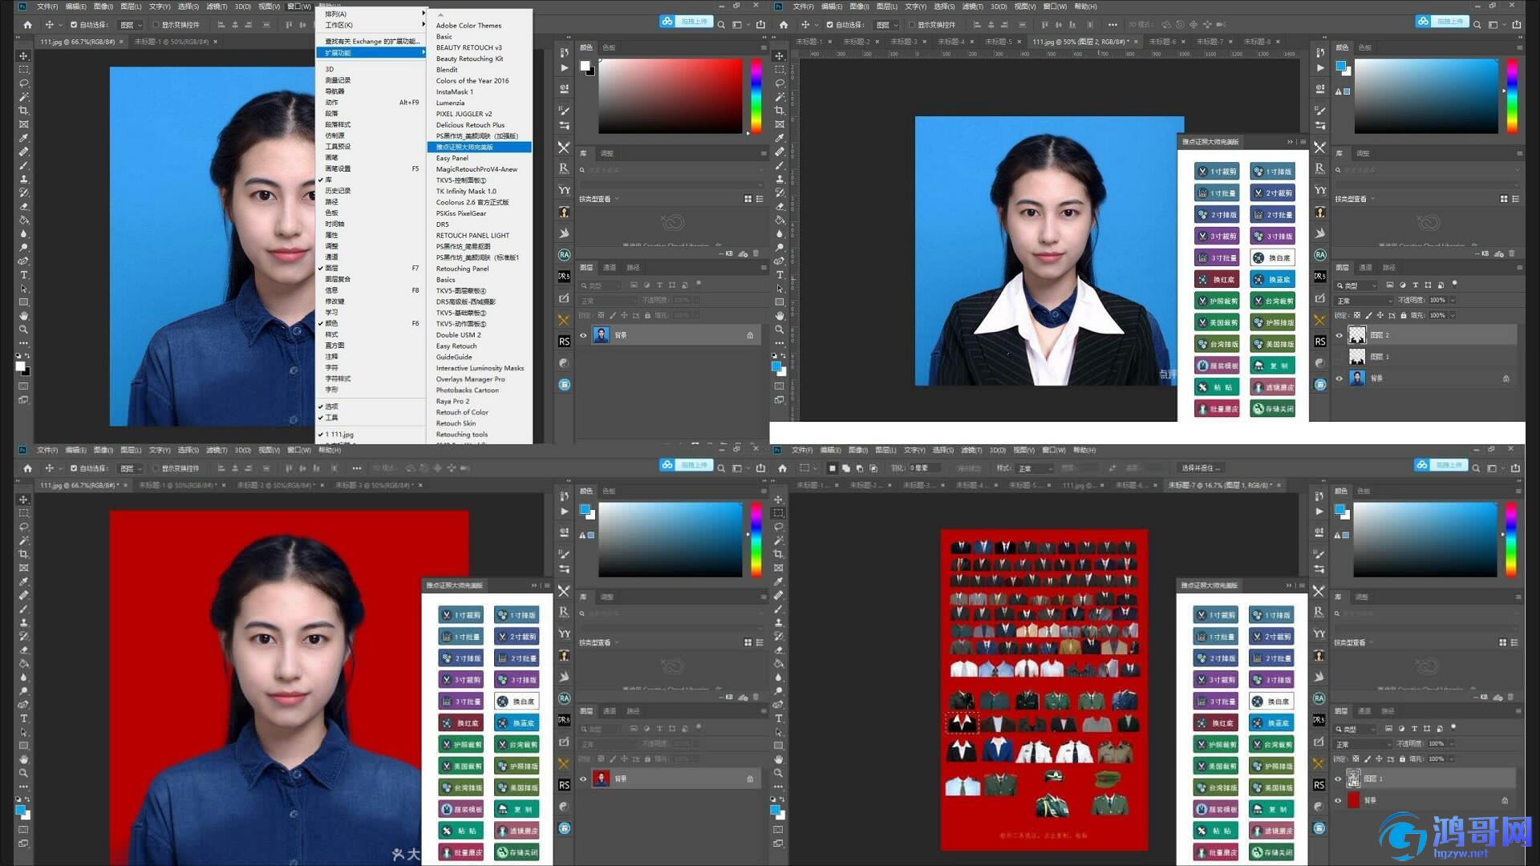Open the DR5 plugin panel icon, top-left window
Image resolution: width=1540 pixels, height=866 pixels.
564,277
